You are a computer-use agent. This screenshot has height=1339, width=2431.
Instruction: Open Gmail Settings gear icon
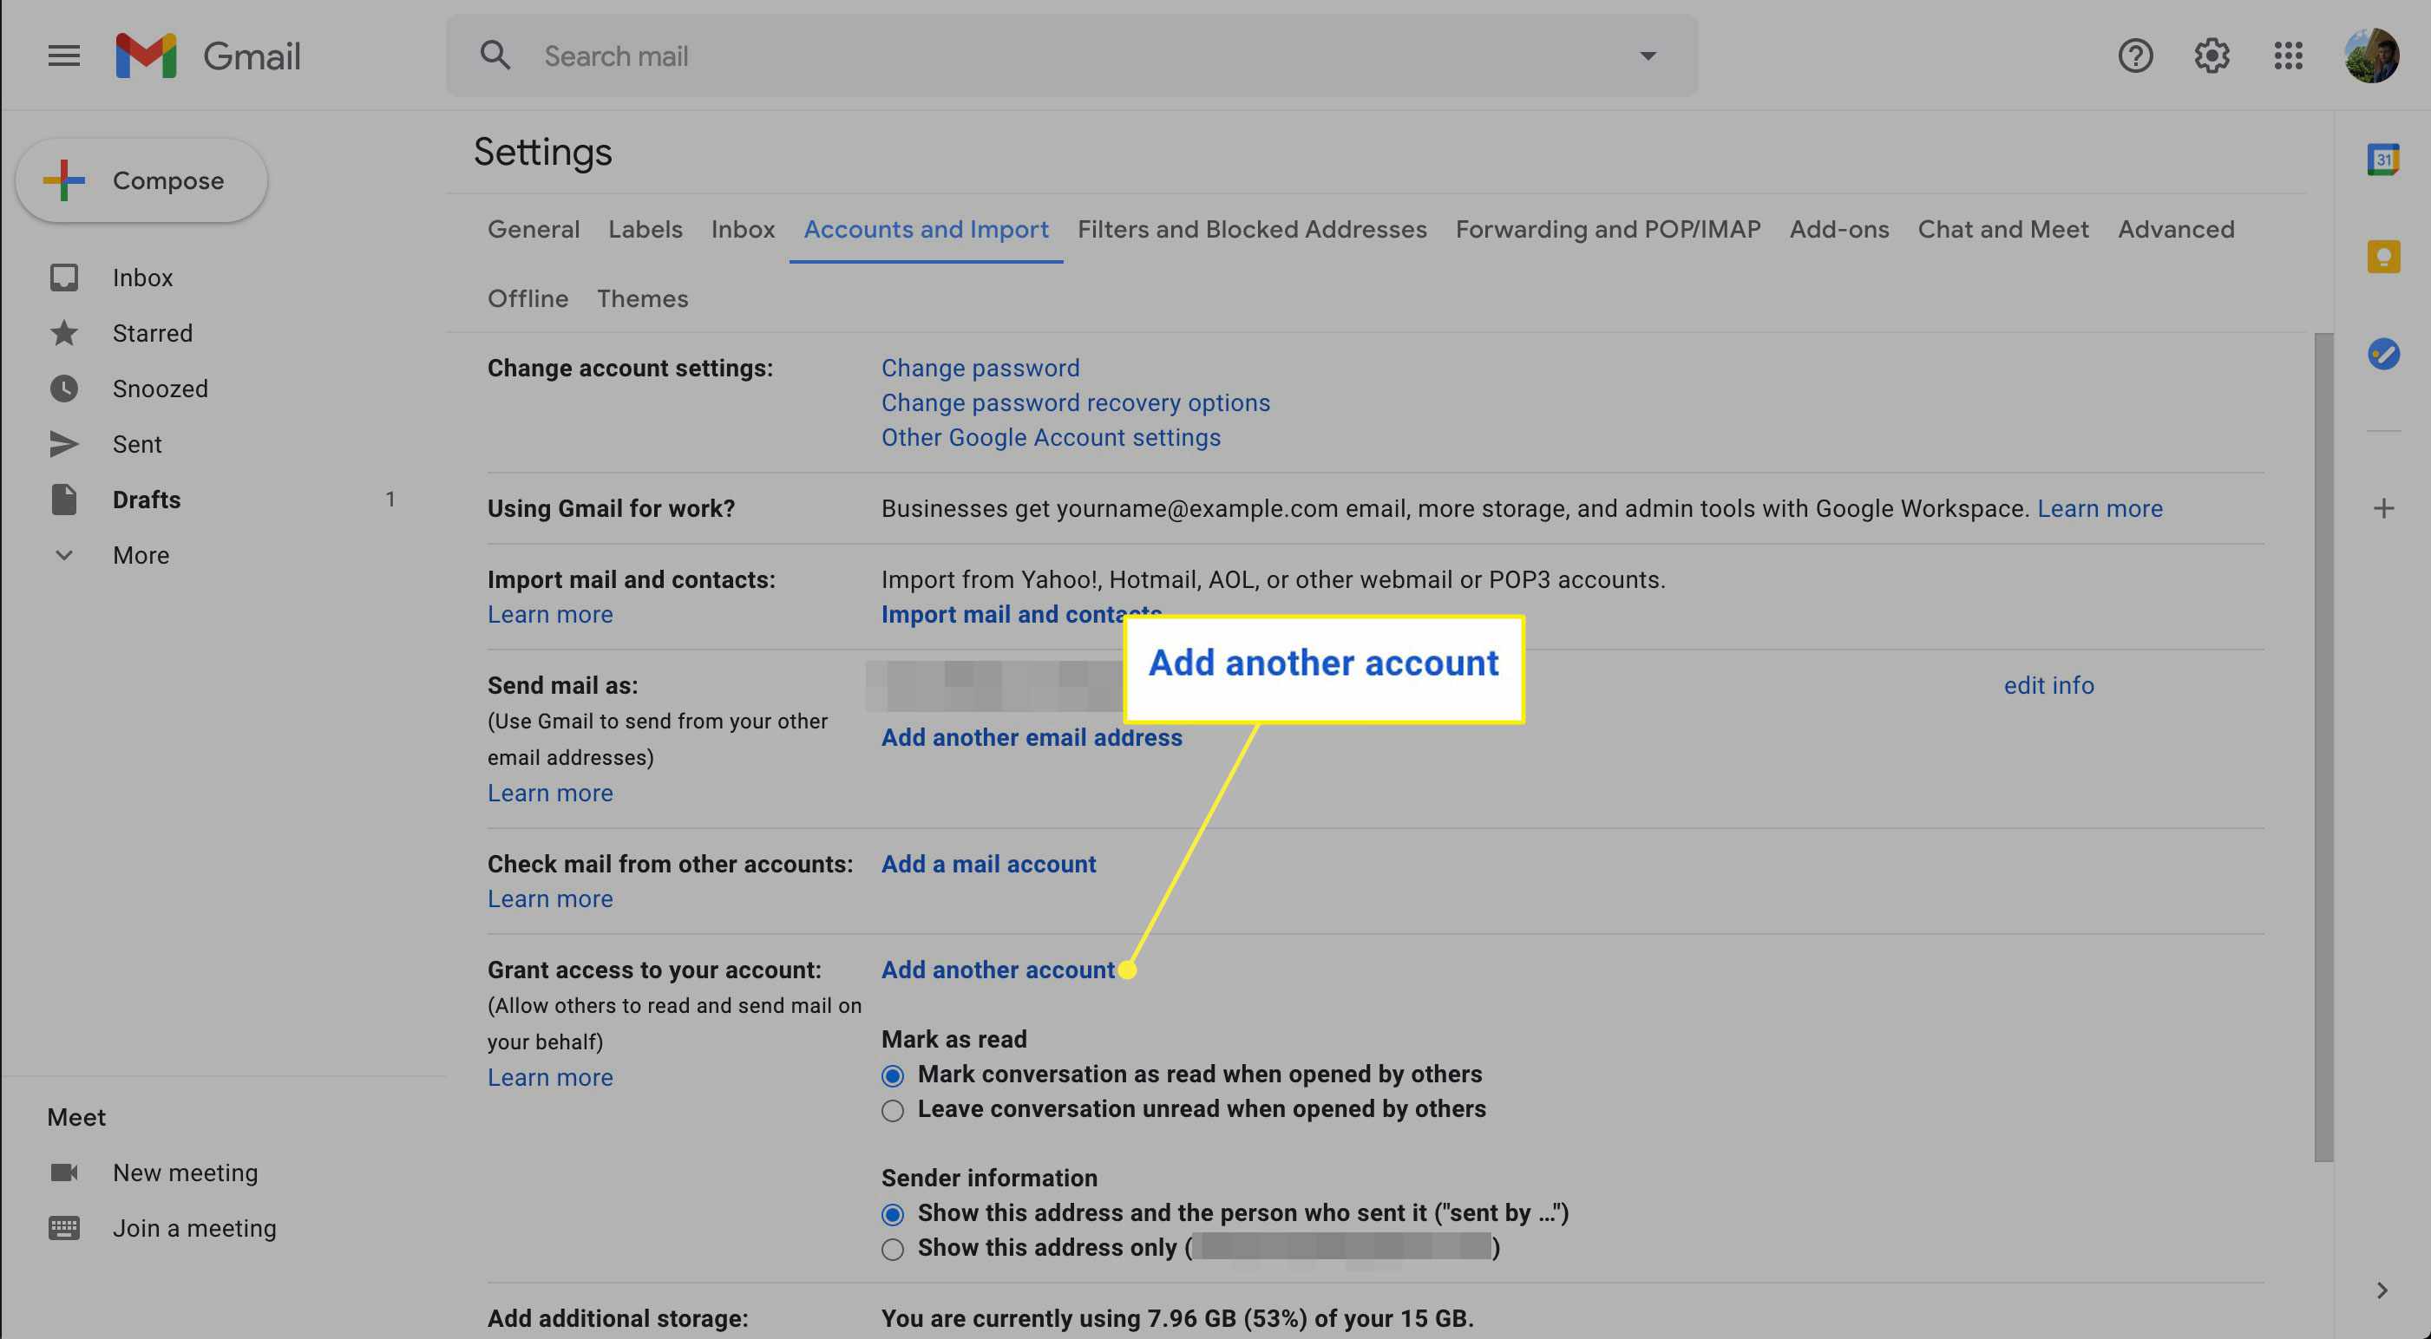point(2210,55)
